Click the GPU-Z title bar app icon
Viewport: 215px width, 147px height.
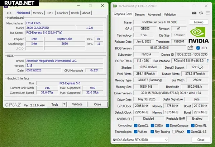pos(115,6)
